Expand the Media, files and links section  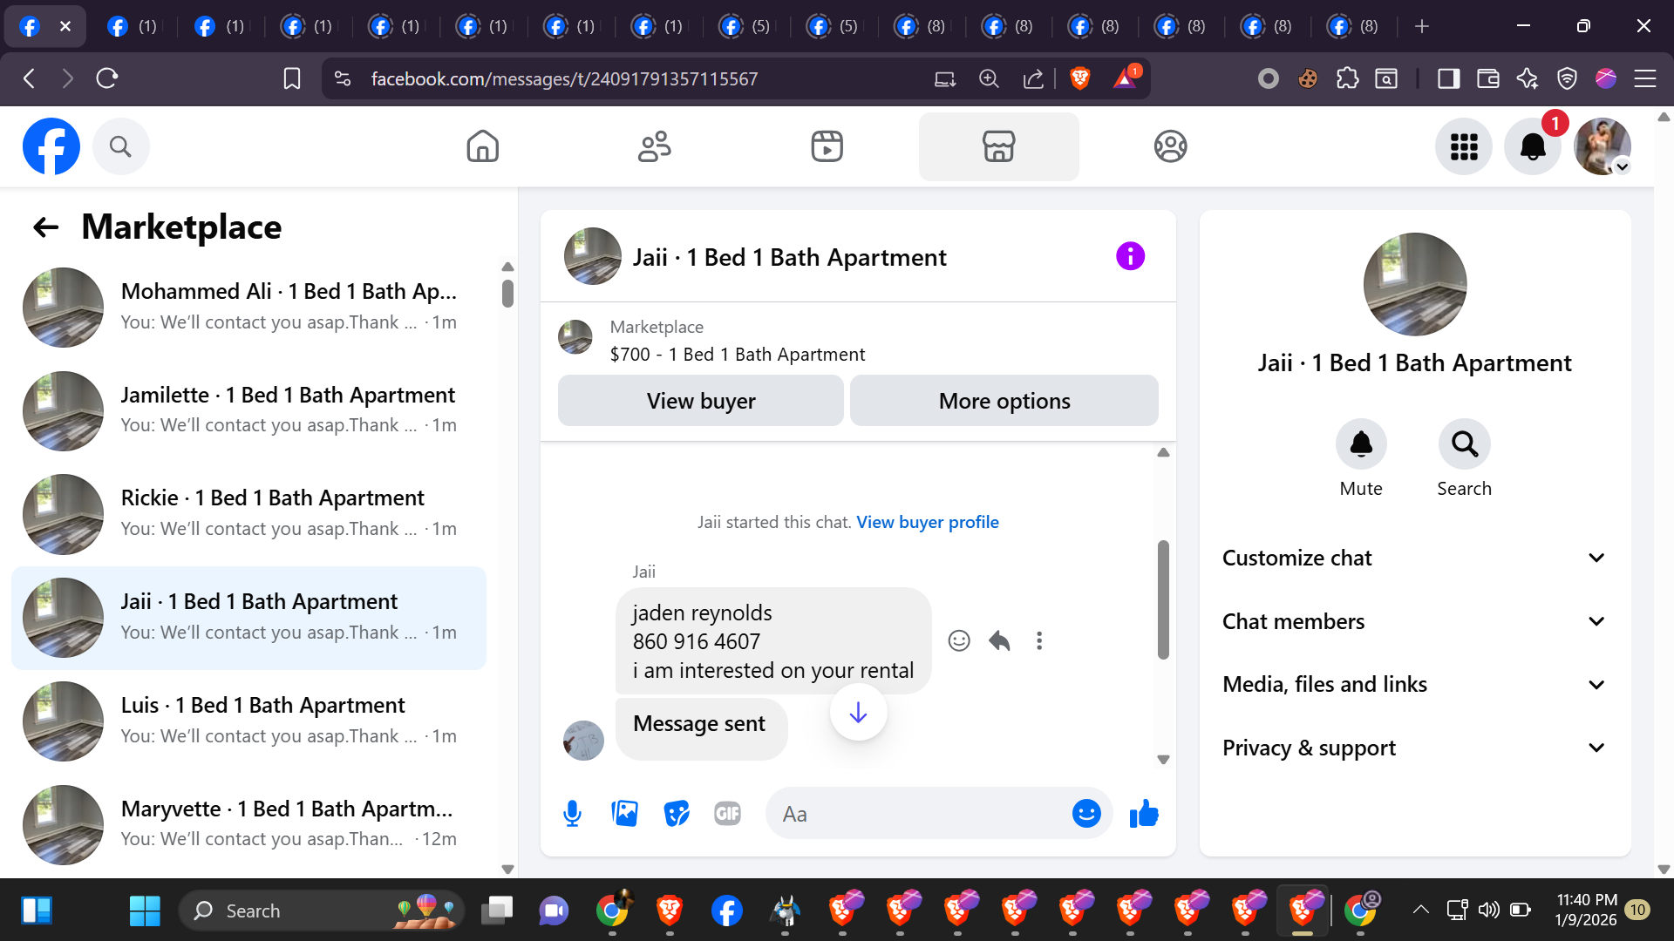coord(1414,685)
